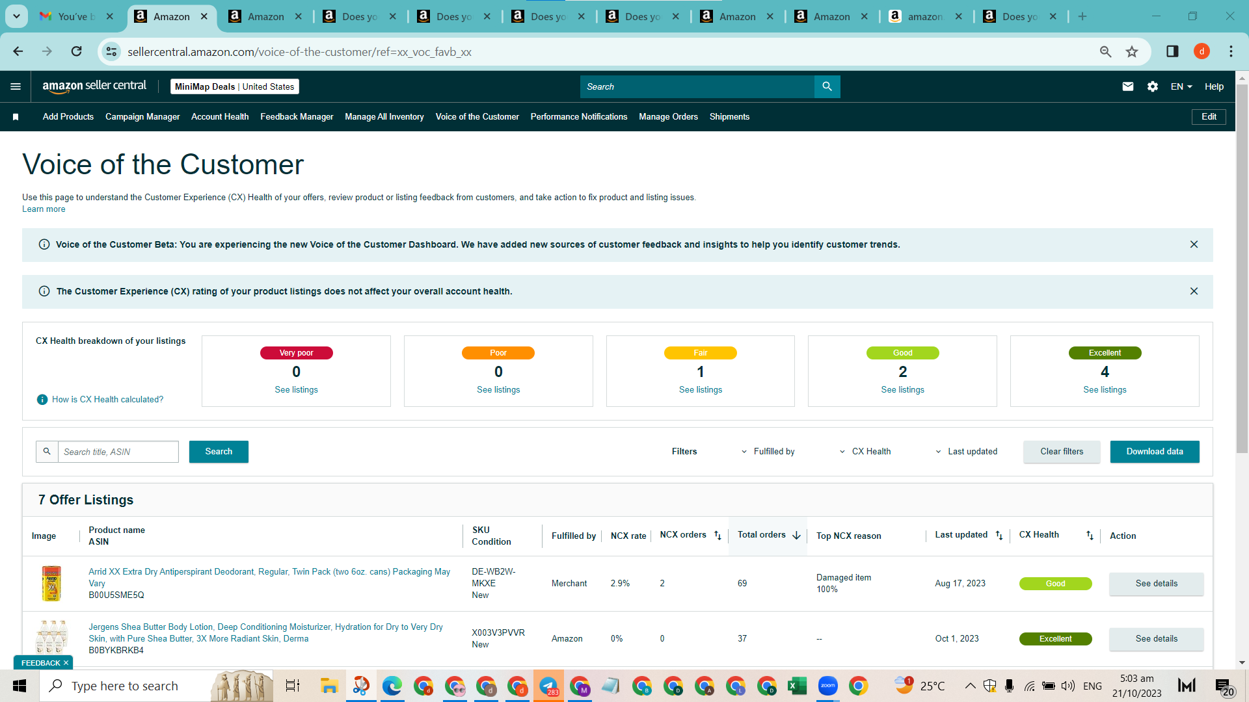See listings under Fair rating

pos(701,389)
